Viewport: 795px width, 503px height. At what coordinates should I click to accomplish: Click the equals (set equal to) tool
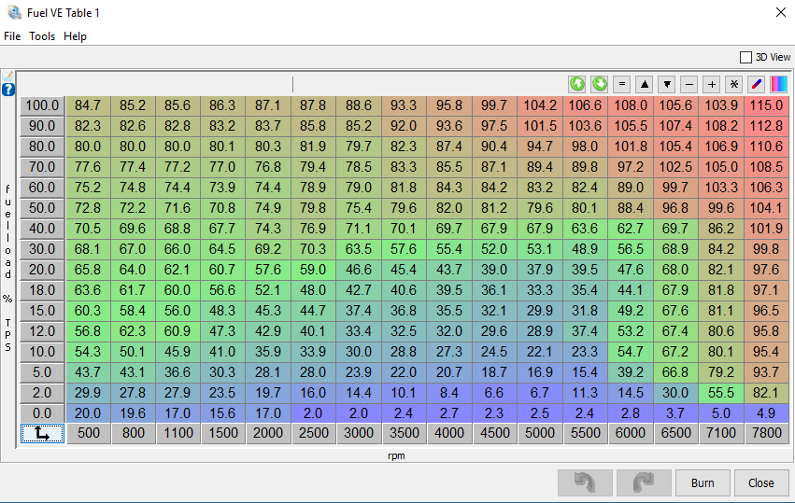coord(621,84)
